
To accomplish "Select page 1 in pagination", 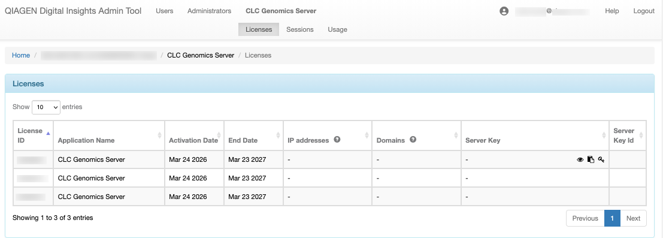I will (x=612, y=218).
